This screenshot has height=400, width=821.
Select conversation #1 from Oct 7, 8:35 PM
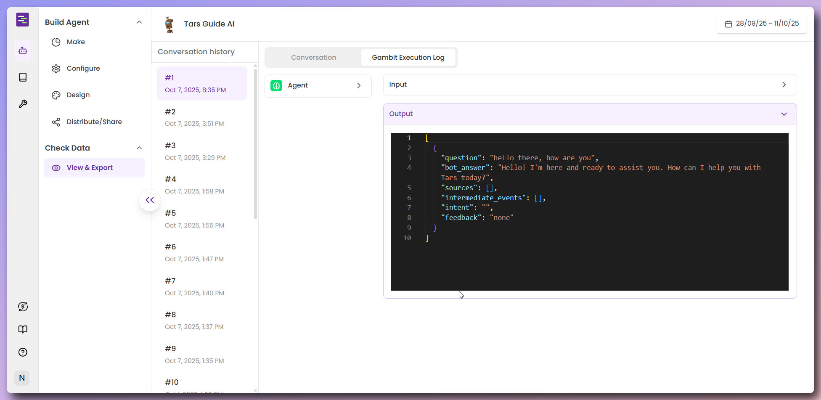[x=202, y=83]
